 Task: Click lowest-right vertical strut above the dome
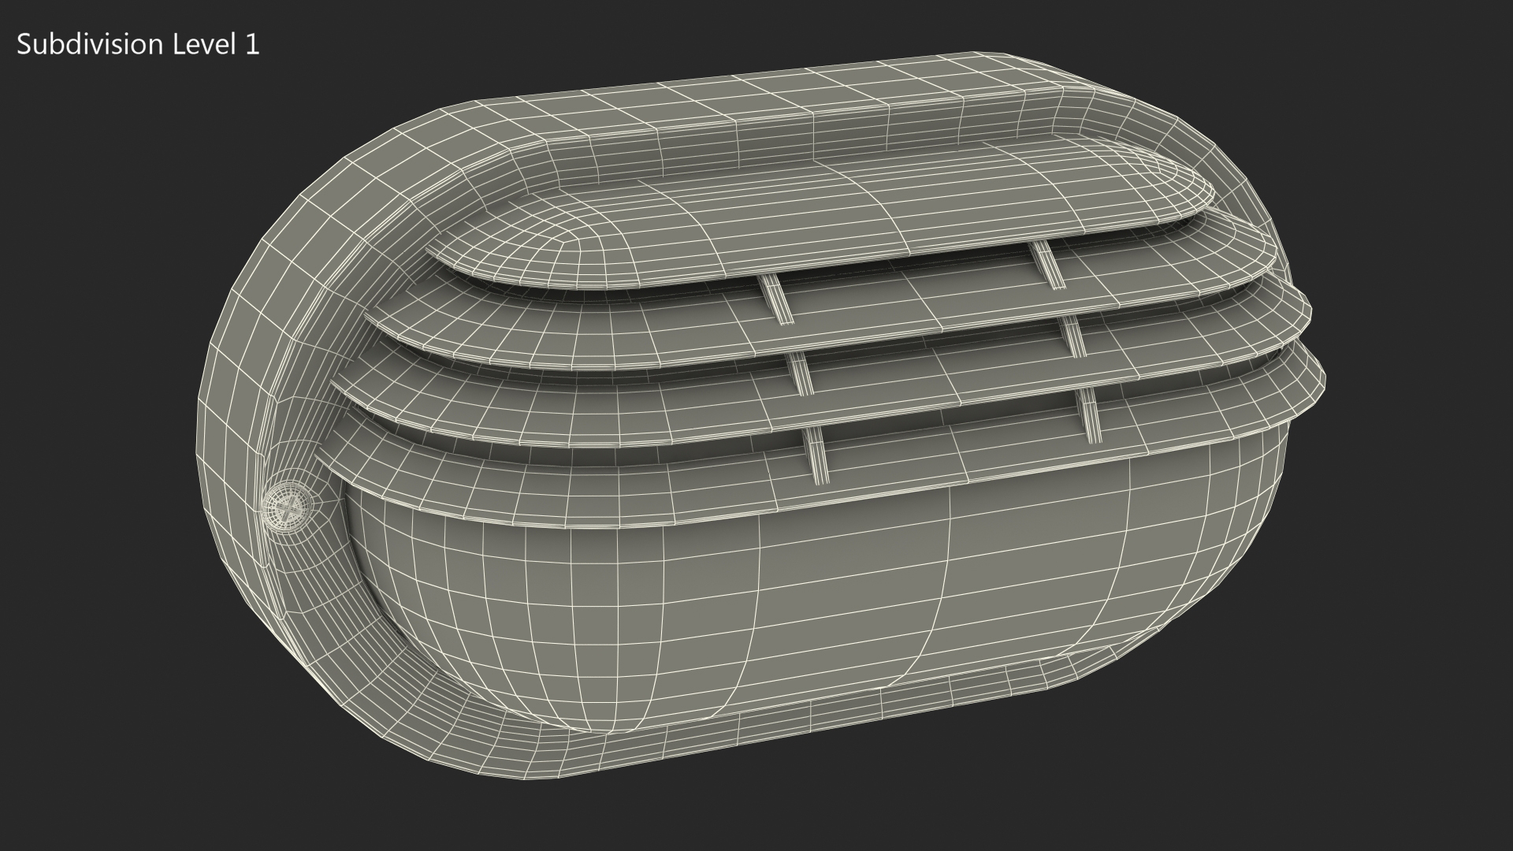1090,416
